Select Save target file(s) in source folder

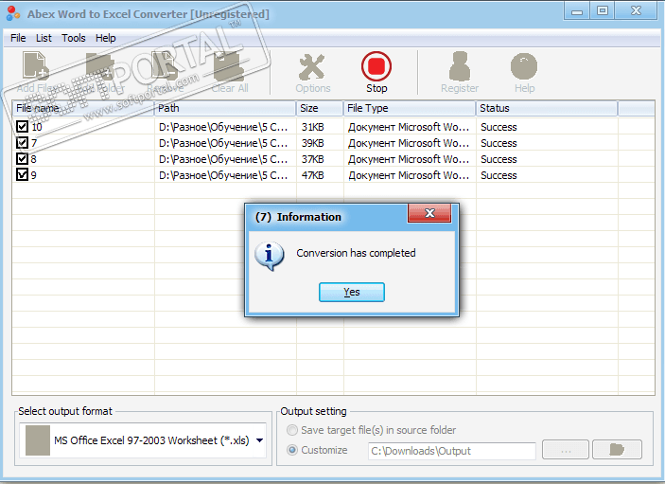pyautogui.click(x=292, y=430)
